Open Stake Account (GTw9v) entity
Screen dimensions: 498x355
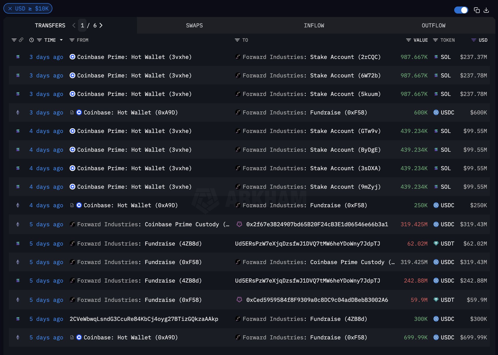[345, 131]
